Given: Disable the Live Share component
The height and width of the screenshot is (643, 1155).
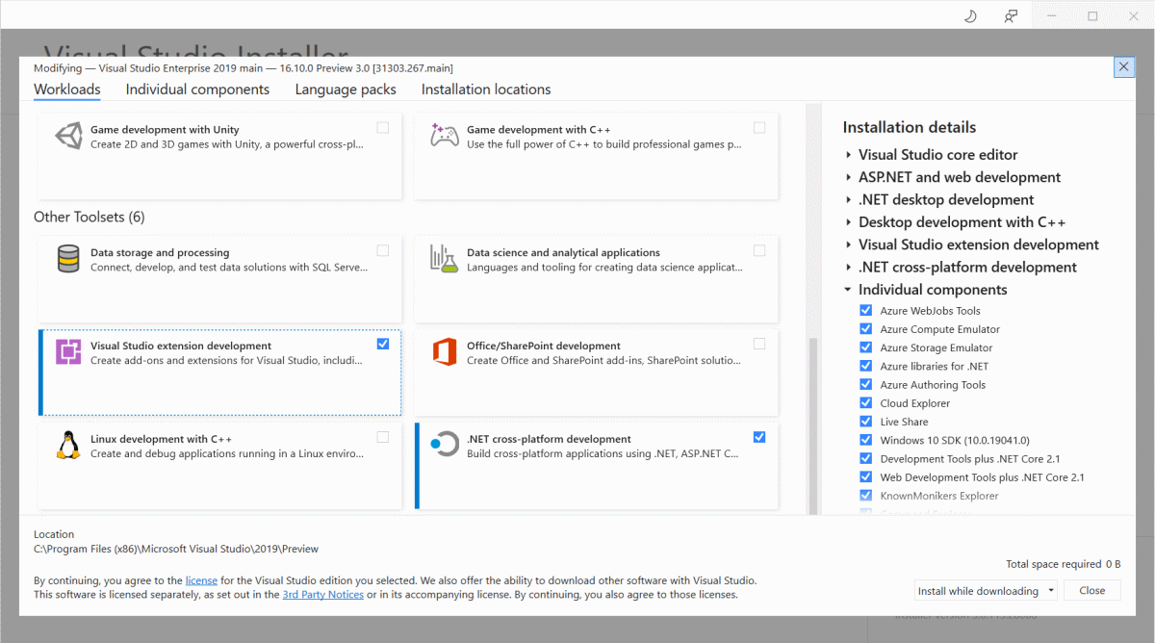Looking at the screenshot, I should tap(865, 421).
